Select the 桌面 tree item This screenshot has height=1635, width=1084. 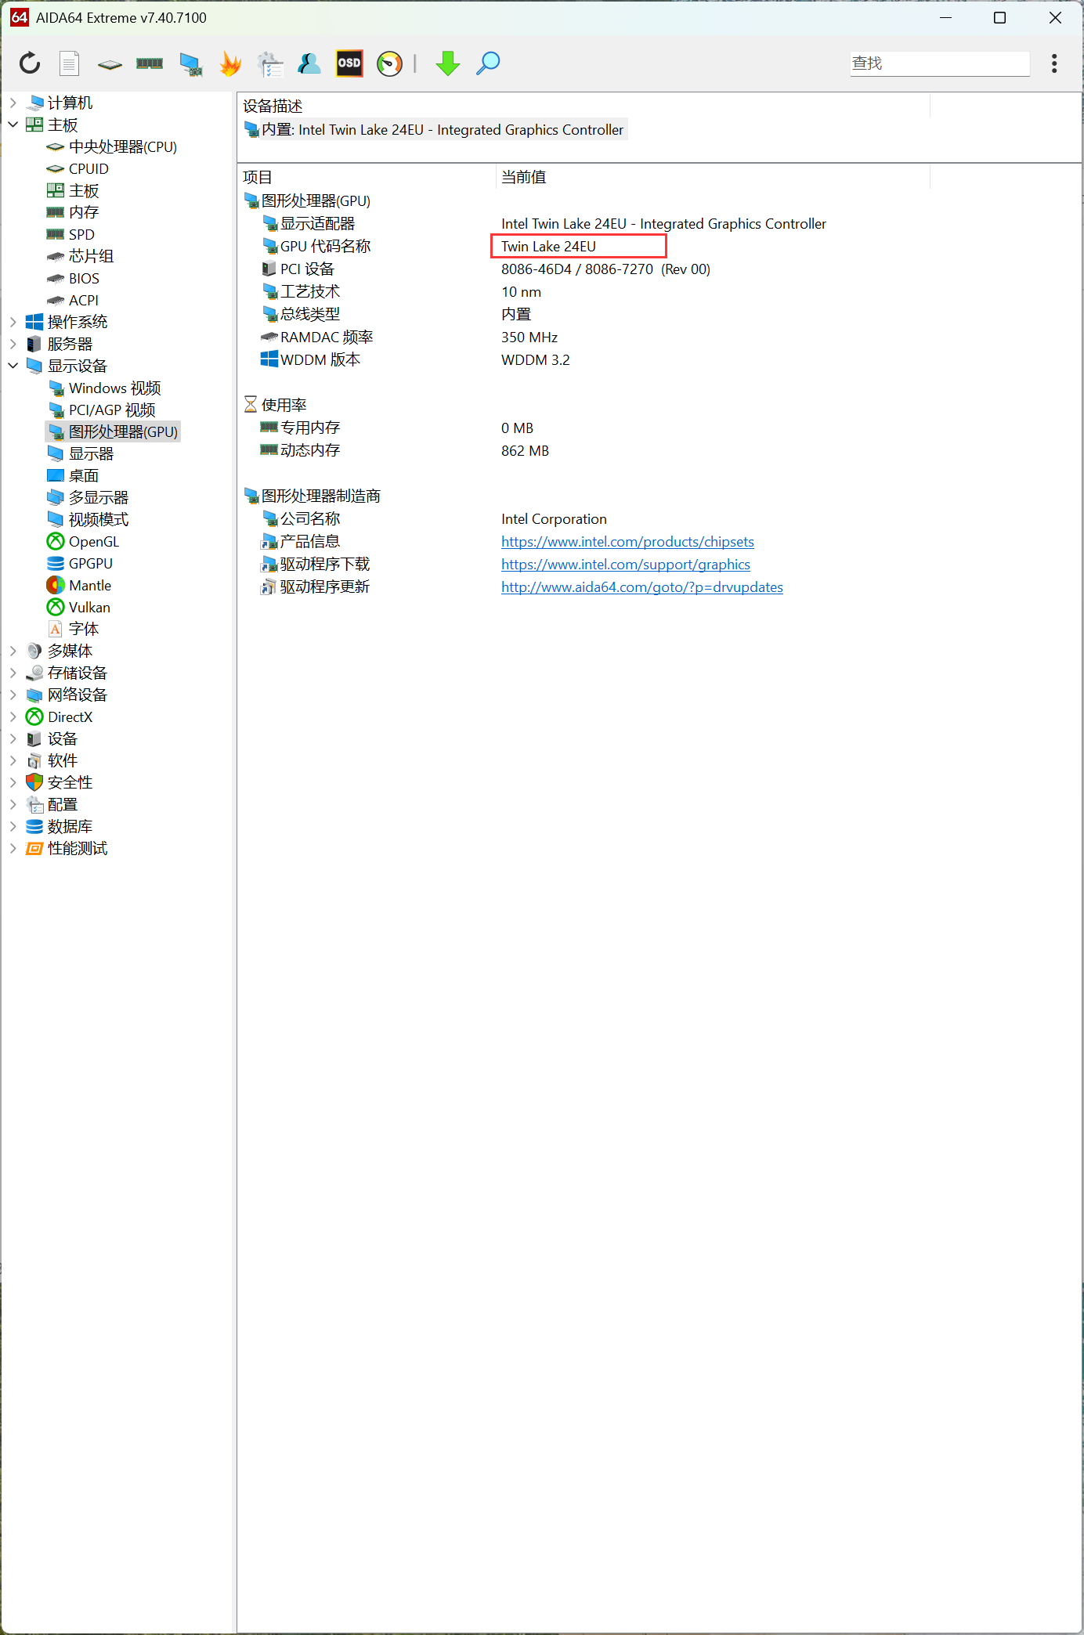pos(73,475)
